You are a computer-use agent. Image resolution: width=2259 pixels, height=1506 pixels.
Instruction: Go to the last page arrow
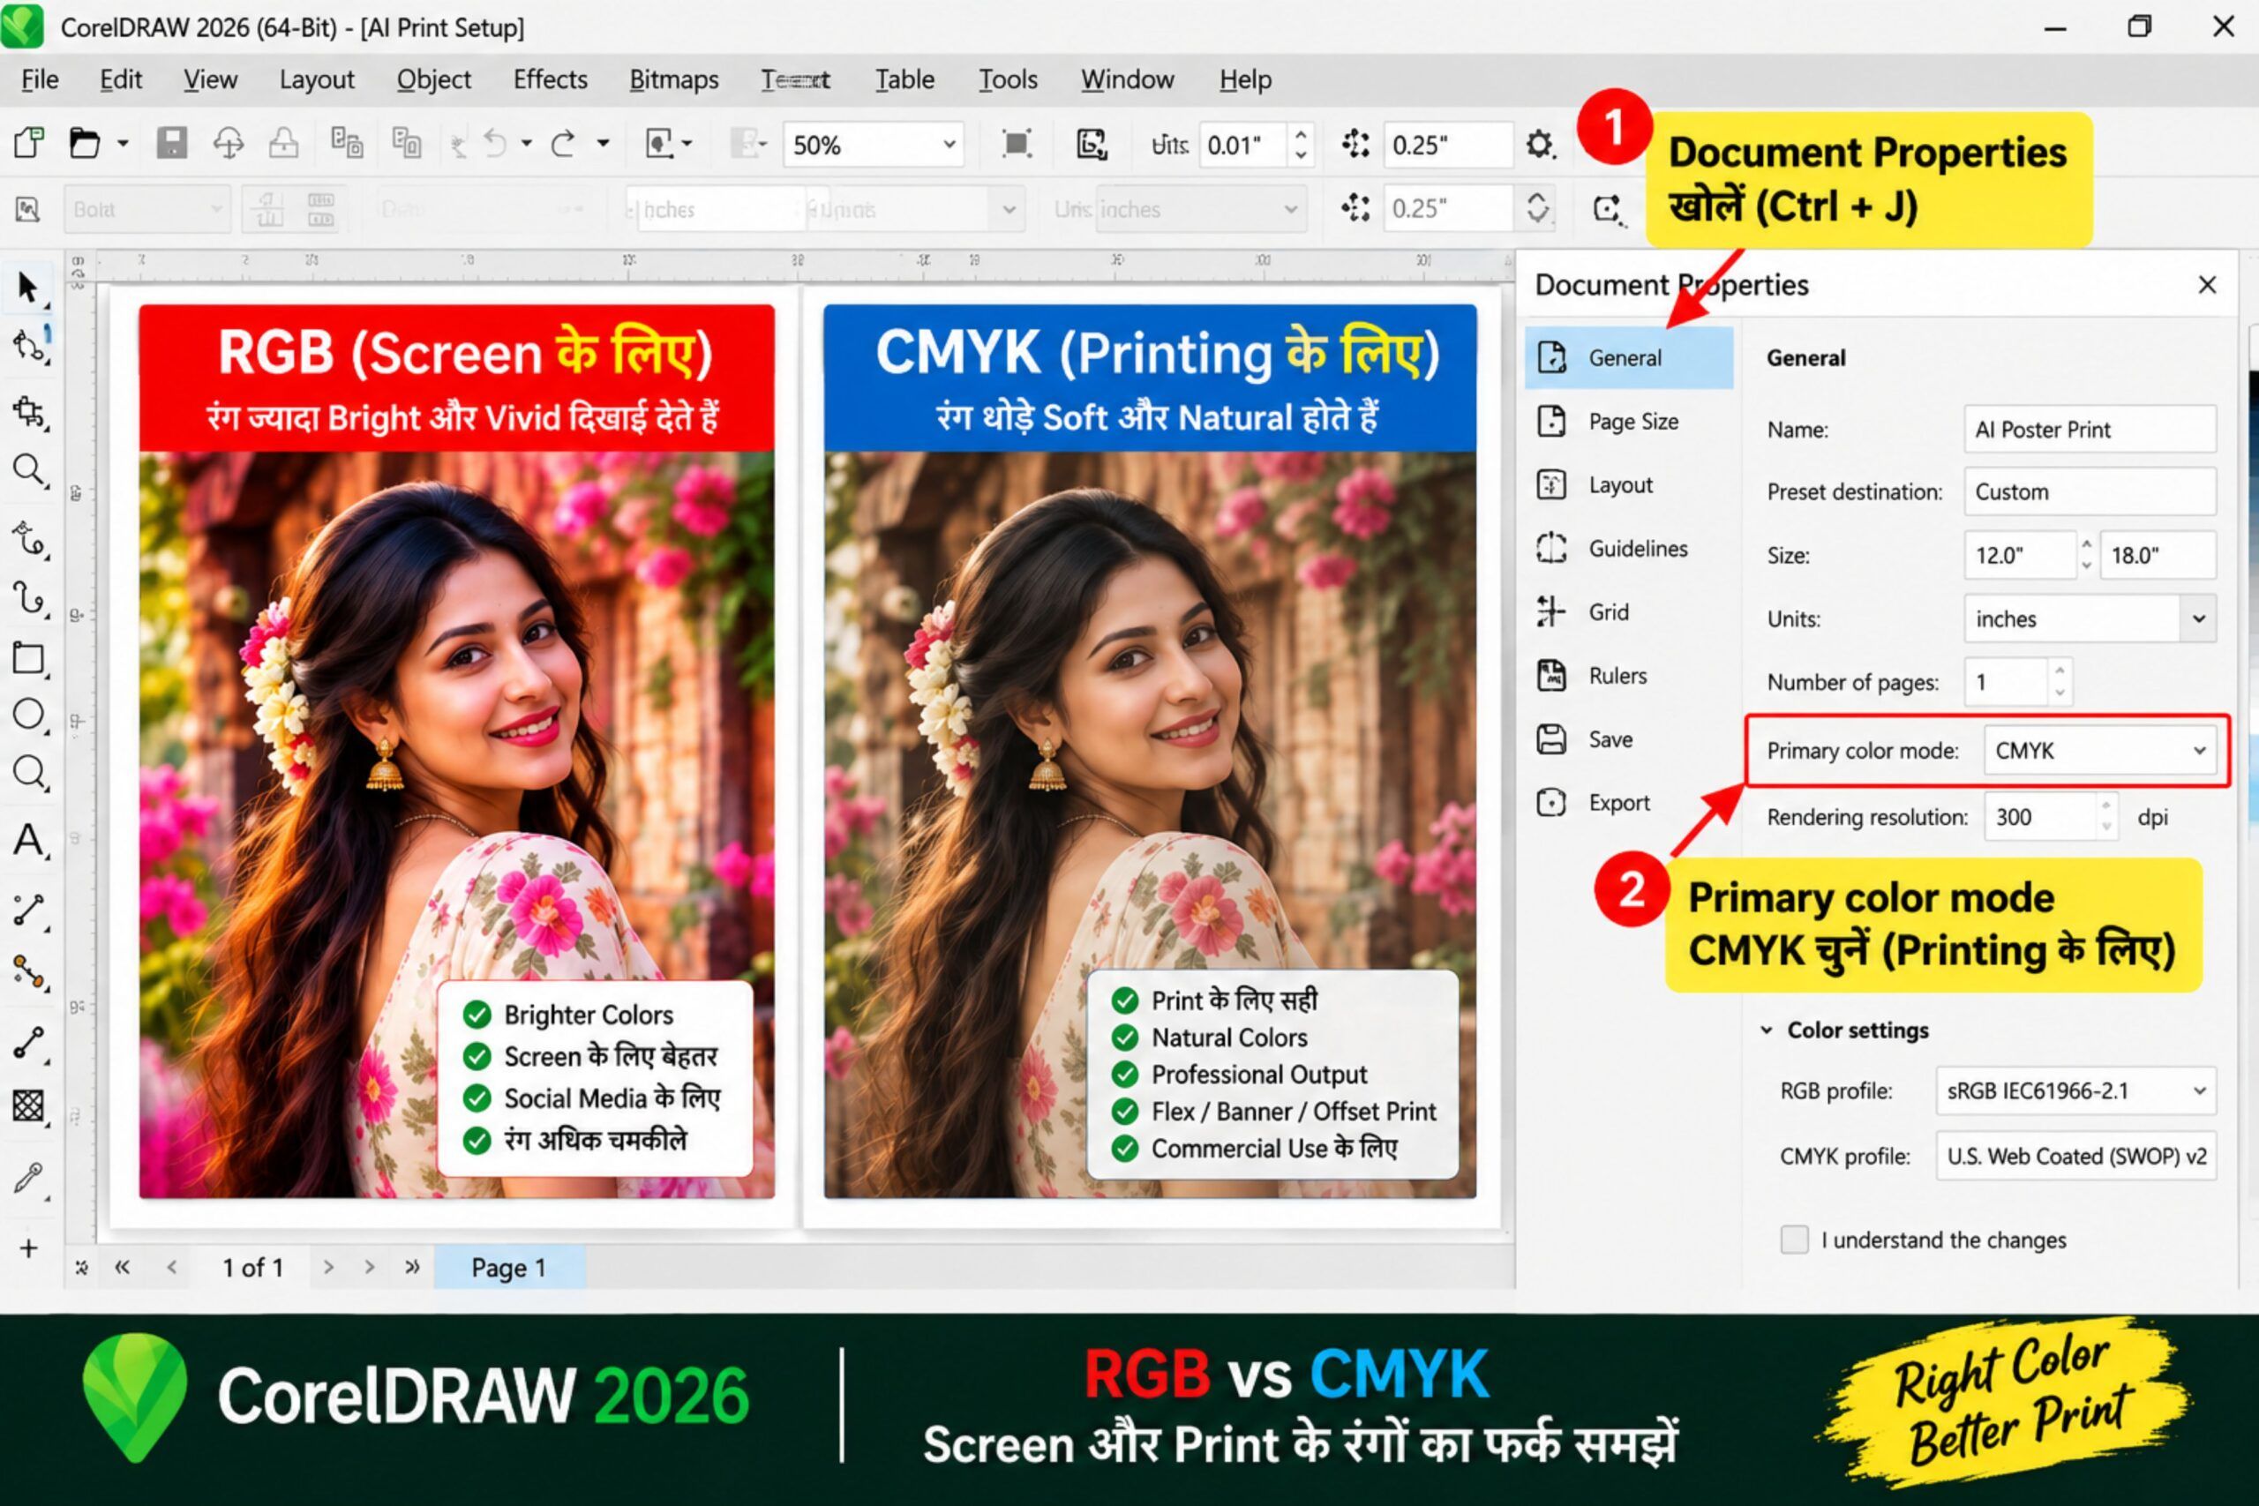(x=412, y=1267)
